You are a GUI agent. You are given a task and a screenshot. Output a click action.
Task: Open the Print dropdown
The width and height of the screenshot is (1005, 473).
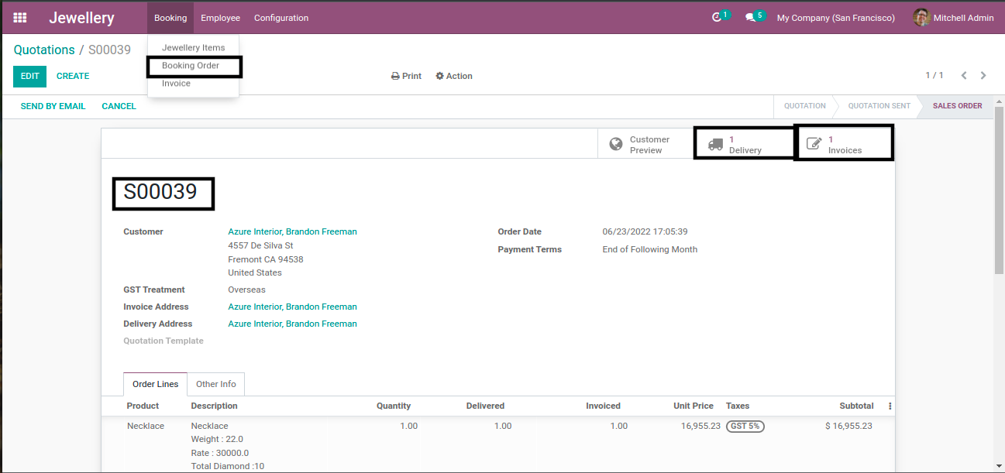coord(406,76)
